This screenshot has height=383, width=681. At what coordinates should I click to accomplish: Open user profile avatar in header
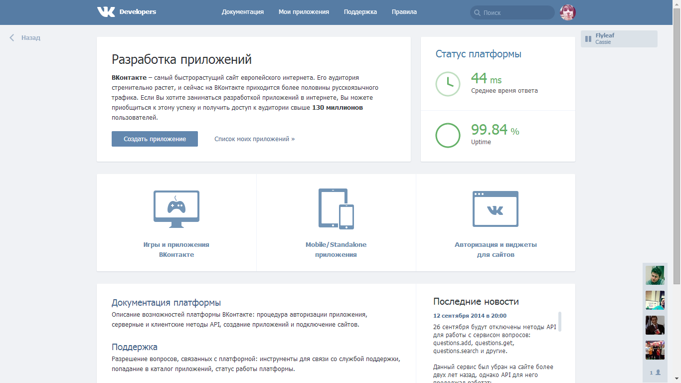(568, 12)
